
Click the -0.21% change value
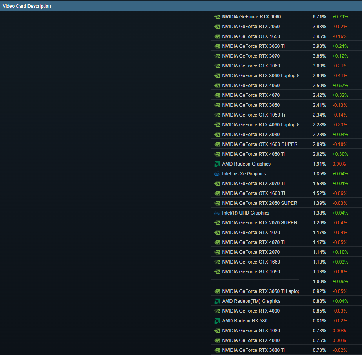click(x=340, y=66)
